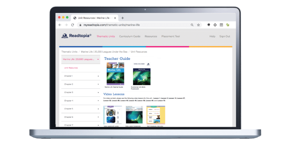Reload the page with the refresh icon

(x=72, y=25)
